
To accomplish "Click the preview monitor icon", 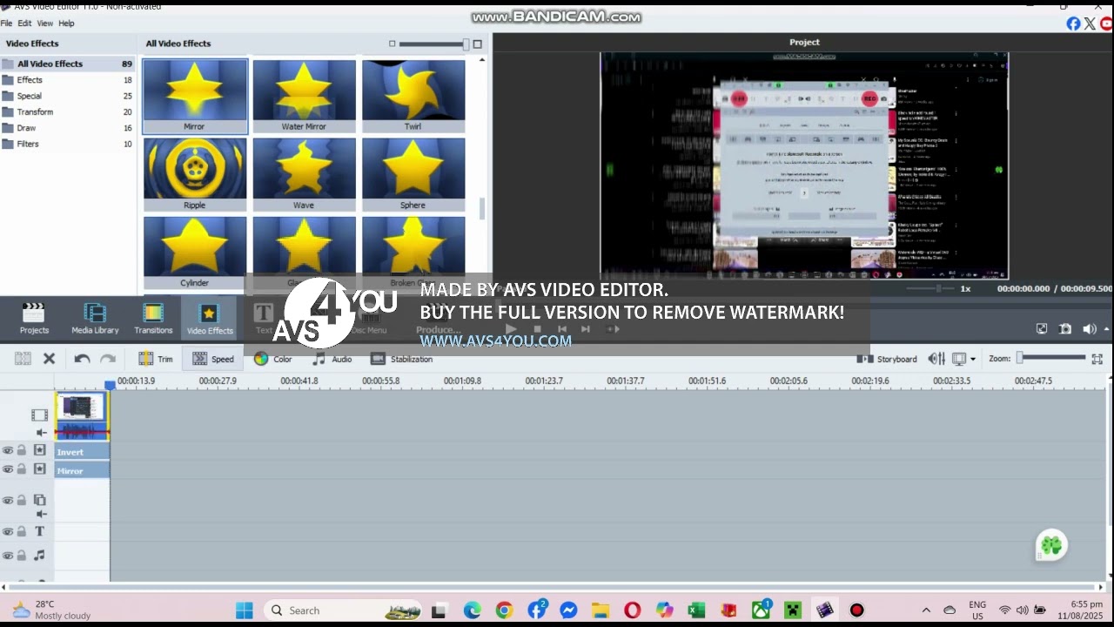I will click(959, 359).
